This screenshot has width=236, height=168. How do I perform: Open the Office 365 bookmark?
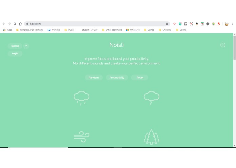tap(133, 30)
